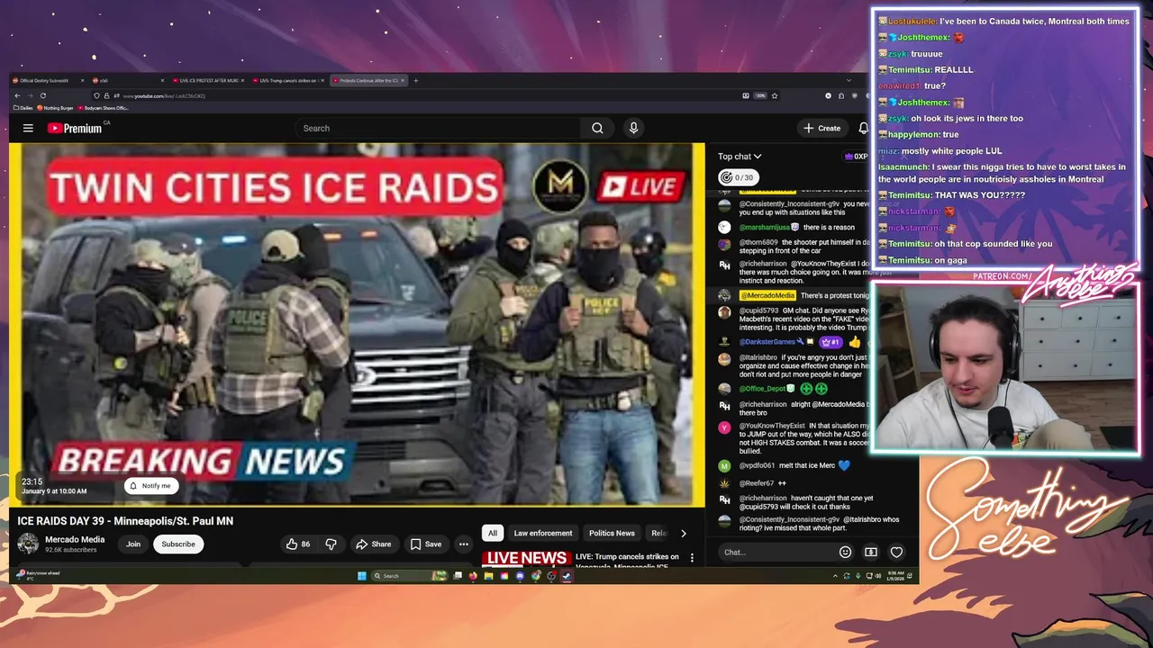Open the Windows Start button
The width and height of the screenshot is (1153, 648).
(x=361, y=576)
